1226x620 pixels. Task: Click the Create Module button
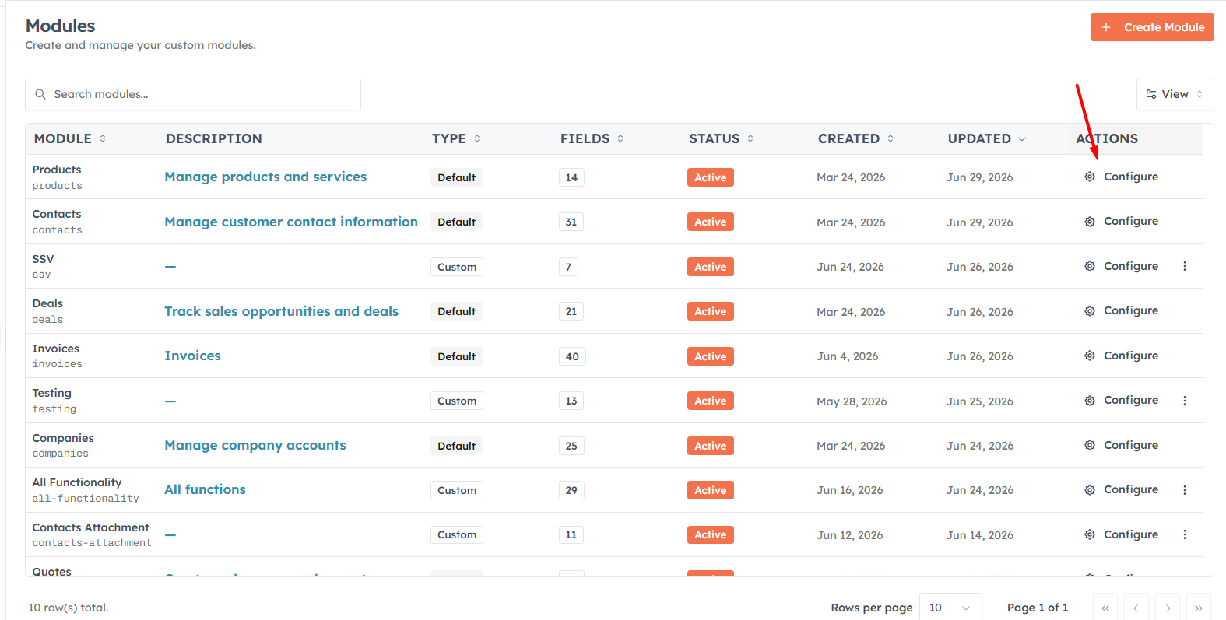pyautogui.click(x=1152, y=27)
